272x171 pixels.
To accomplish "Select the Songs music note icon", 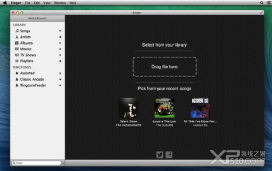I will click(17, 31).
